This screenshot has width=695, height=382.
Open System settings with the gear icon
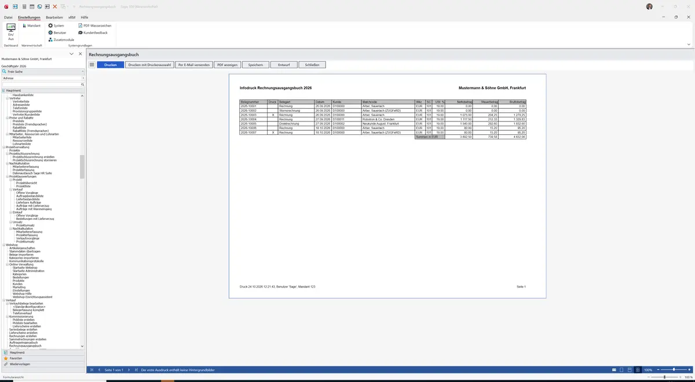pyautogui.click(x=56, y=25)
